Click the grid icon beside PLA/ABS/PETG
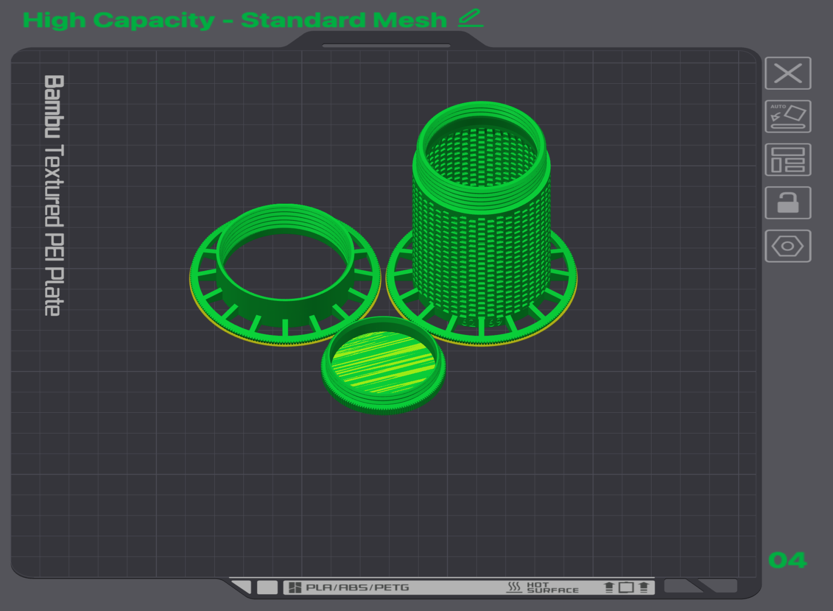The height and width of the screenshot is (611, 833). tap(295, 588)
